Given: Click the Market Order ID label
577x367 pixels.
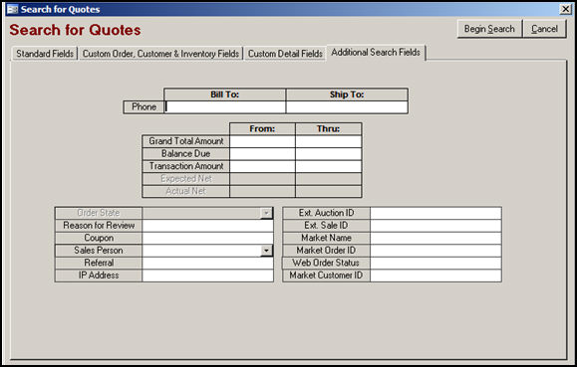Looking at the screenshot, I should click(x=327, y=251).
